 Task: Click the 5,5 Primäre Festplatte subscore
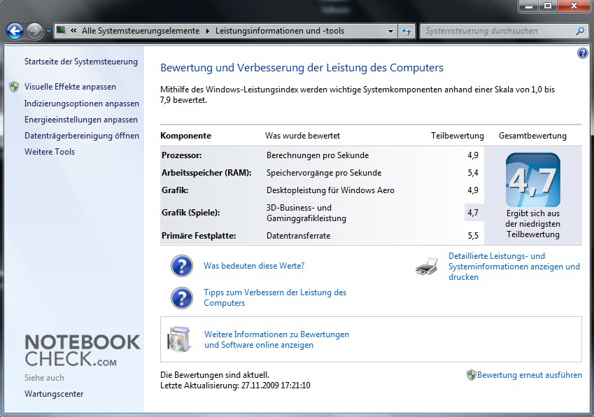click(473, 236)
